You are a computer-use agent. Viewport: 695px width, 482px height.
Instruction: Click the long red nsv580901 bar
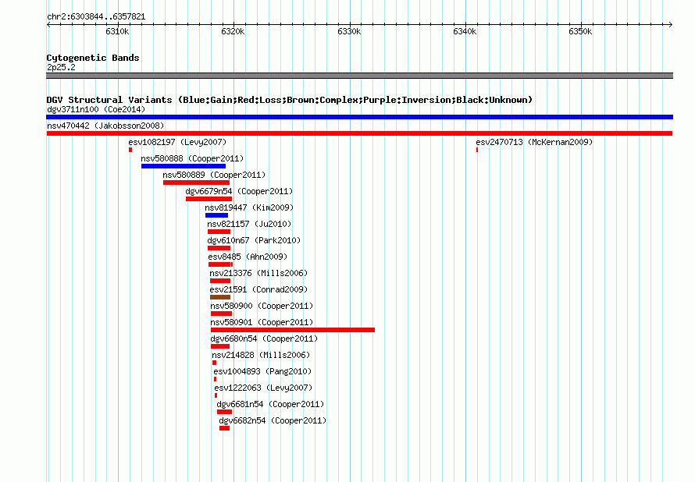(x=293, y=330)
